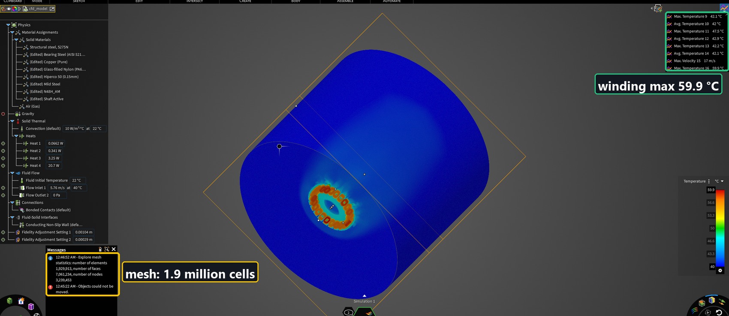Image resolution: width=729 pixels, height=316 pixels.
Task: Click the 59.9 maximum legend value
Action: 711,190
